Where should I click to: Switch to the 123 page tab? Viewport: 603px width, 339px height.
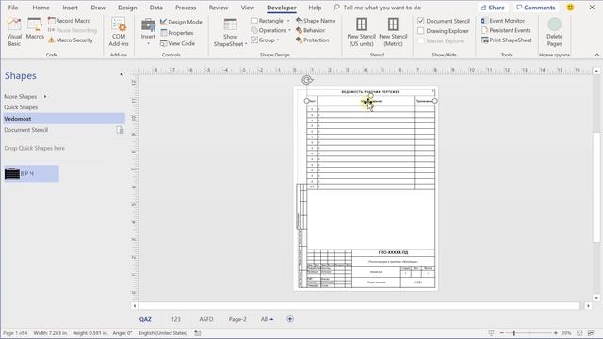click(176, 319)
